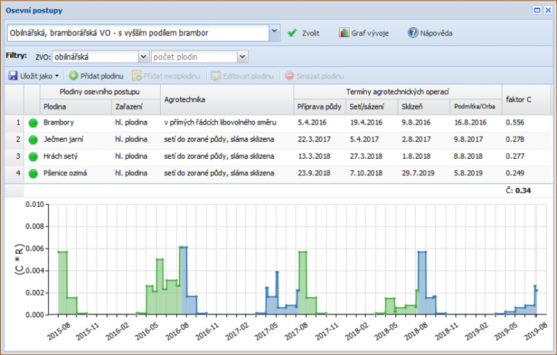Click the Zařazení column header
The width and height of the screenshot is (557, 355).
(130, 107)
